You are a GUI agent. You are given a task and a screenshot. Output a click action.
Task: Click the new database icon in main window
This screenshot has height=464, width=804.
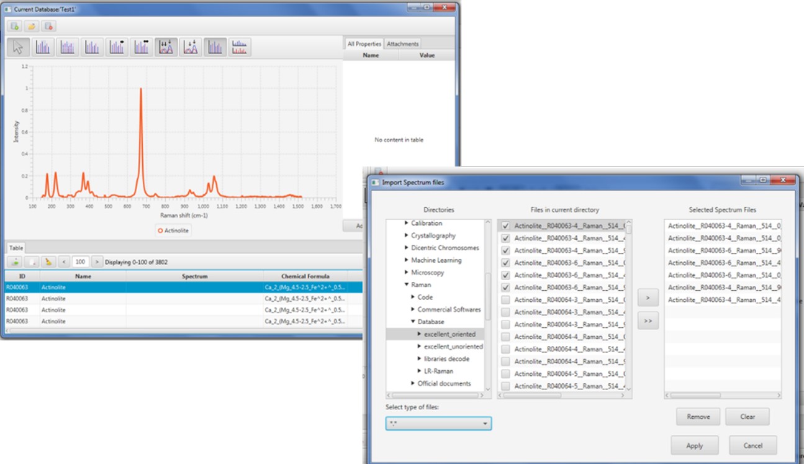(x=15, y=26)
